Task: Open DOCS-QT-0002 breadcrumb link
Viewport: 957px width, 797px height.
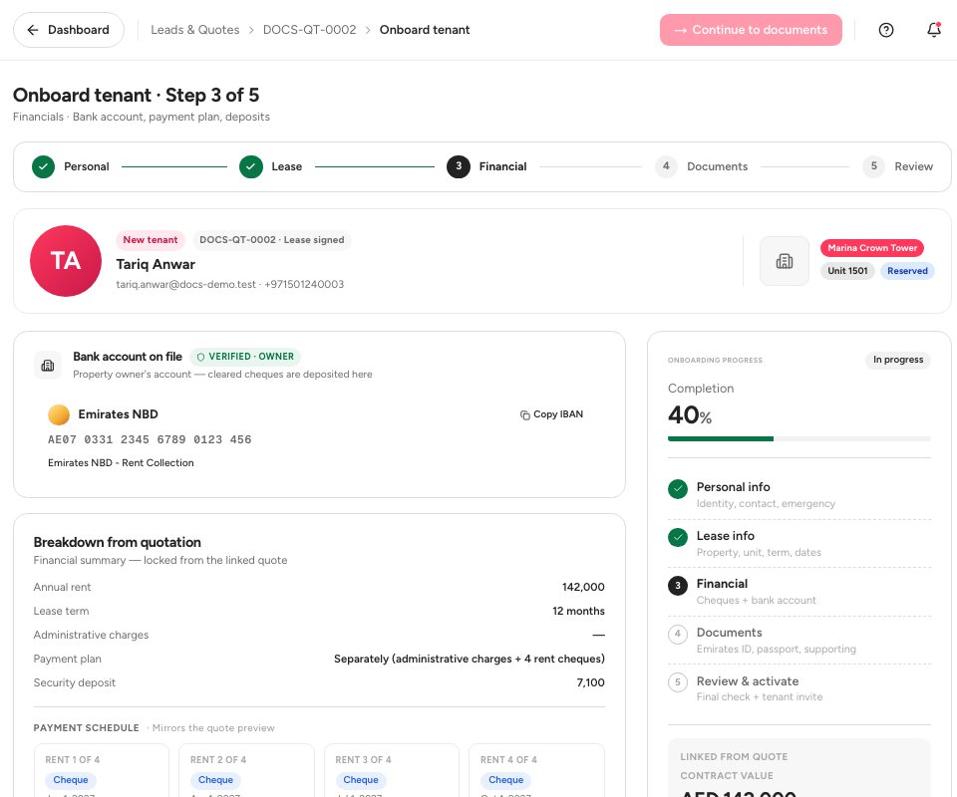Action: click(309, 30)
